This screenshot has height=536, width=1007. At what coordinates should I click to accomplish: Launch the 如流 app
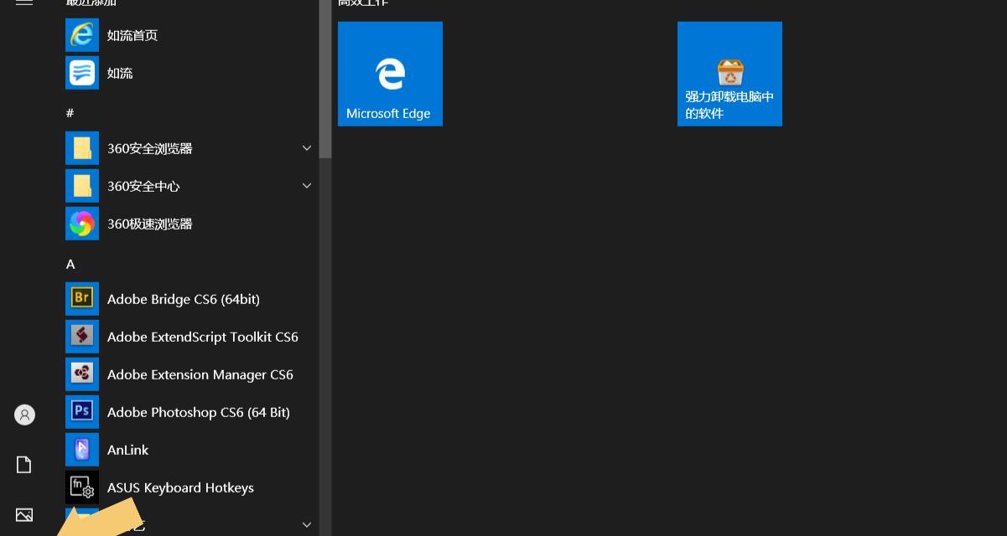(189, 73)
